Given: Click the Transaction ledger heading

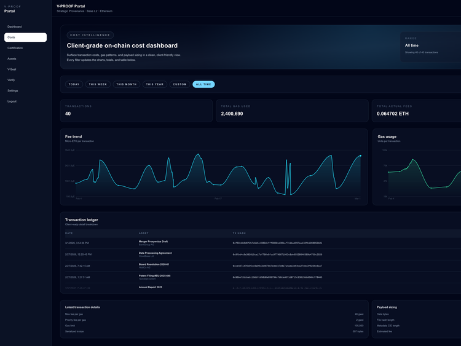Looking at the screenshot, I should point(81,220).
